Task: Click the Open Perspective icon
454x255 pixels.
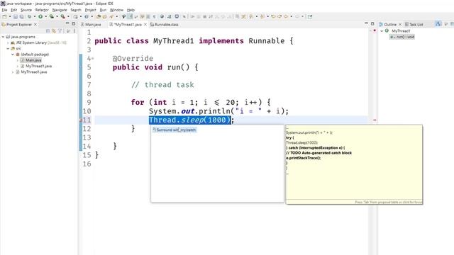Action: [310, 16]
